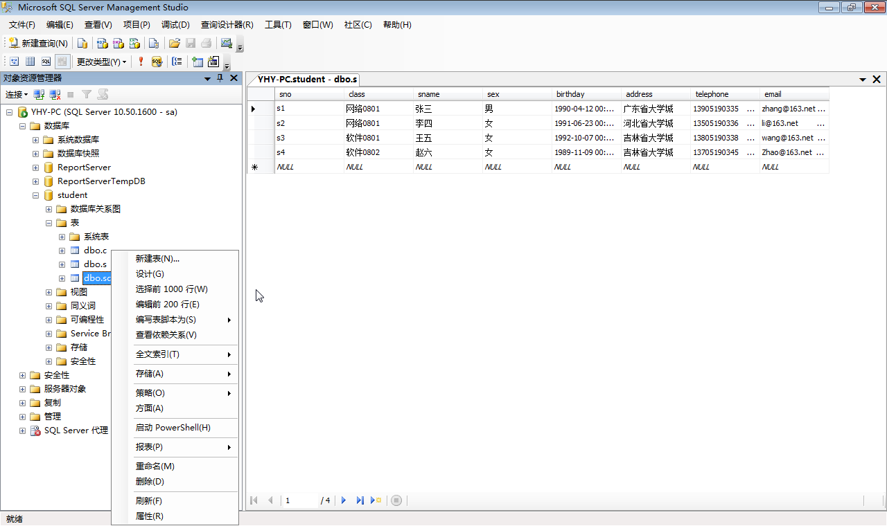This screenshot has height=526, width=887.
Task: Toggle the Results pane icon
Action: [62, 62]
